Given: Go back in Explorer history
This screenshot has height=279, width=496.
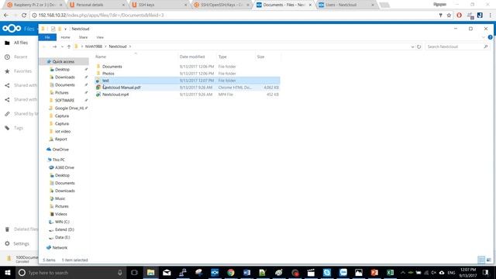Looking at the screenshot, I should (44, 46).
